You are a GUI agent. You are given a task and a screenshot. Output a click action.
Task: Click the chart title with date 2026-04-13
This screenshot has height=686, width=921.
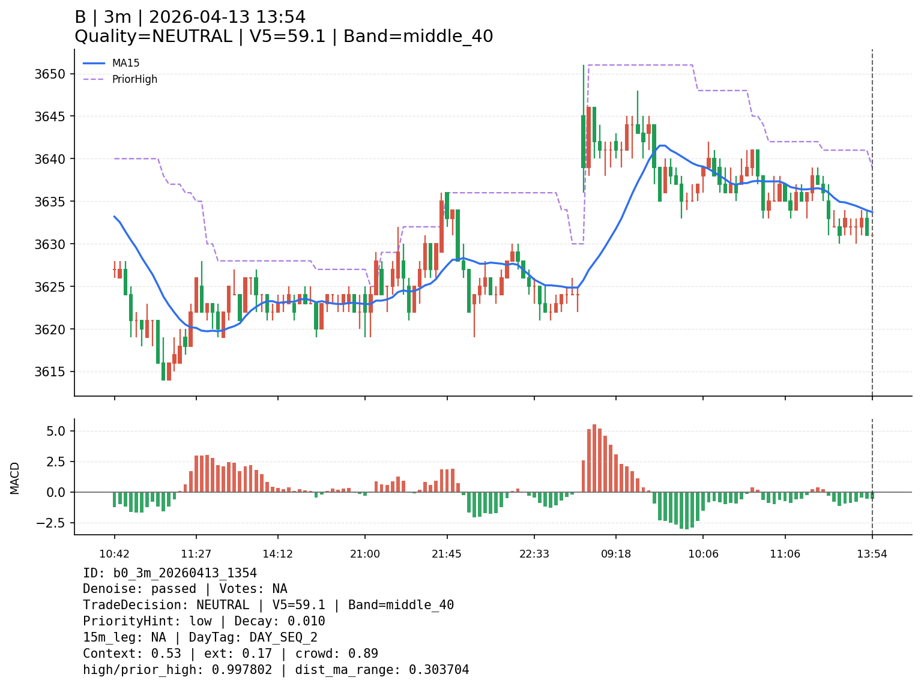click(x=190, y=17)
